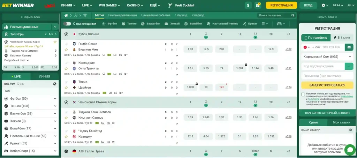The width and height of the screenshot is (357, 158).
Task: Open the live chat bubble button
Action: 350,150
